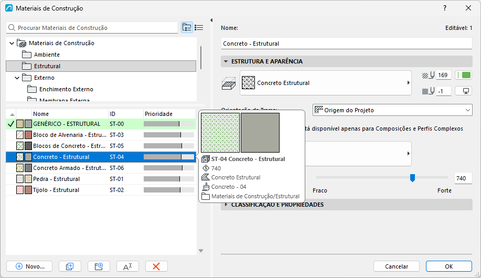Click the cut fill icon beside Concreto Estrutural
The width and height of the screenshot is (481, 278).
pyautogui.click(x=229, y=83)
